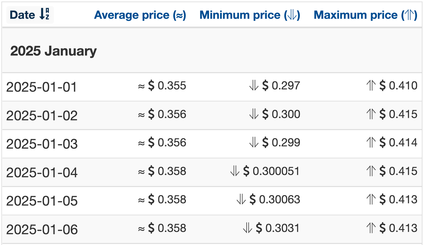The image size is (424, 245).
Task: Click average price $ 0.356 on 2025-01-02
Action: point(167,114)
